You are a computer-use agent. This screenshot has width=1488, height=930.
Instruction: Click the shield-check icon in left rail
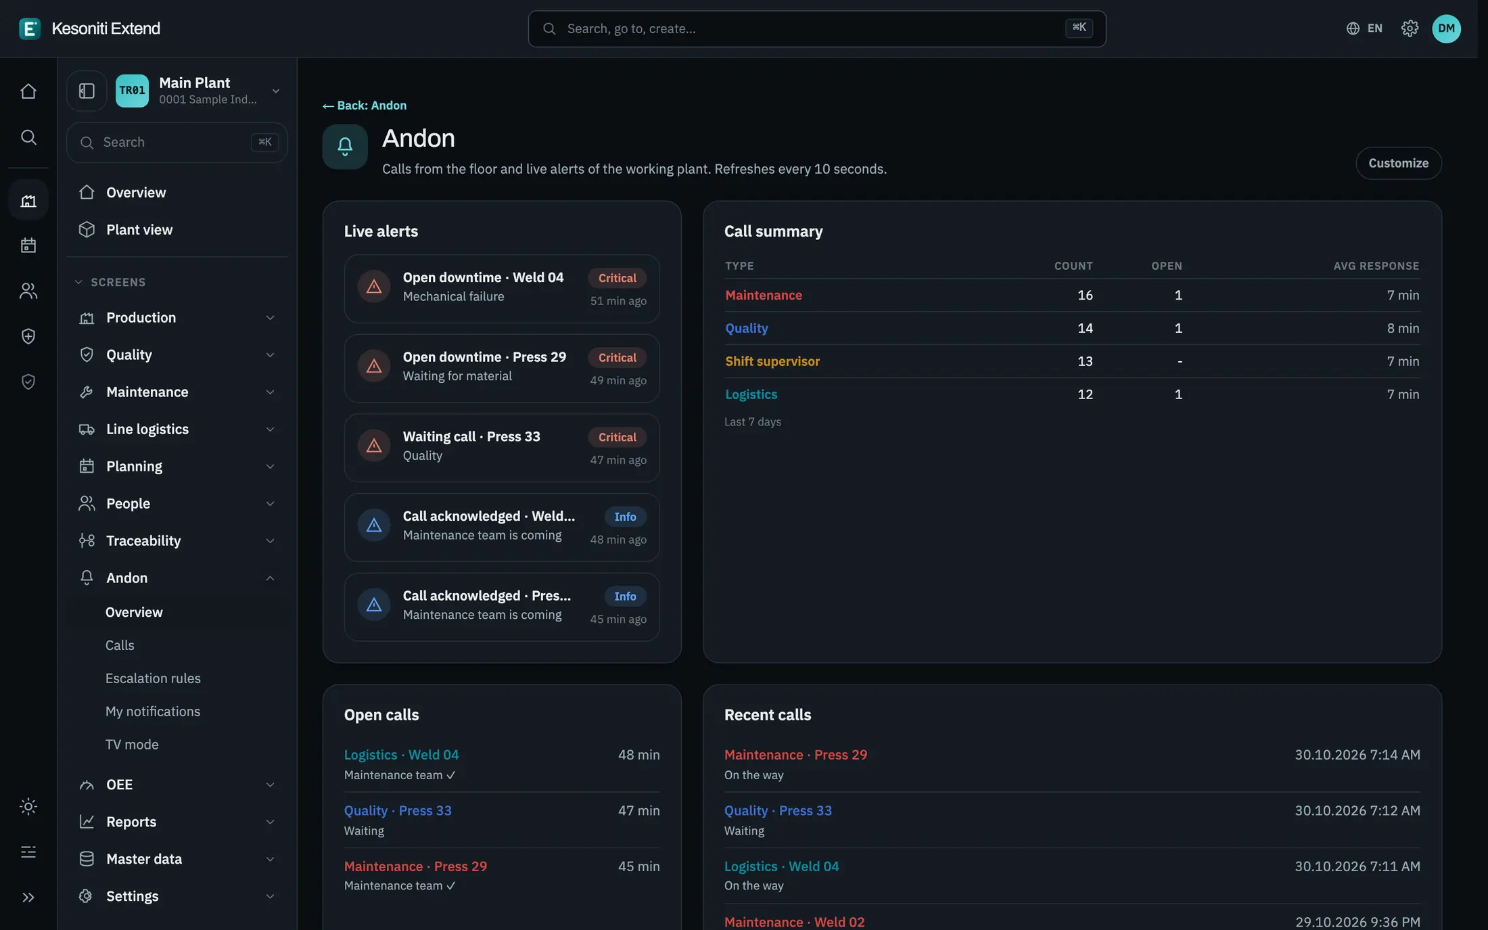pyautogui.click(x=28, y=382)
